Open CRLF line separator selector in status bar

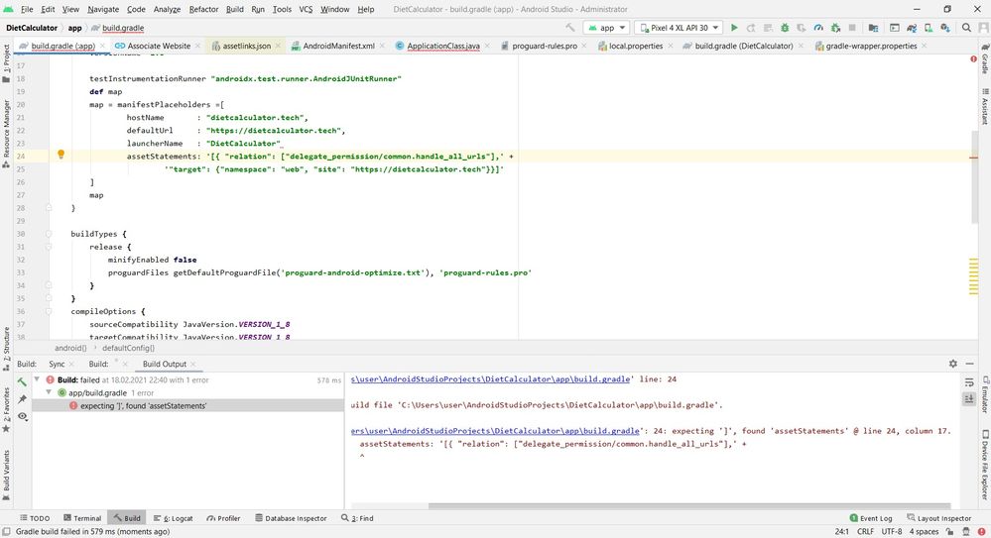[x=865, y=532]
